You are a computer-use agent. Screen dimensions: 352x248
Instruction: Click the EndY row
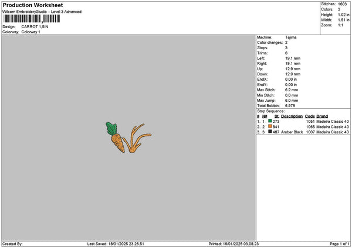(x=277, y=85)
